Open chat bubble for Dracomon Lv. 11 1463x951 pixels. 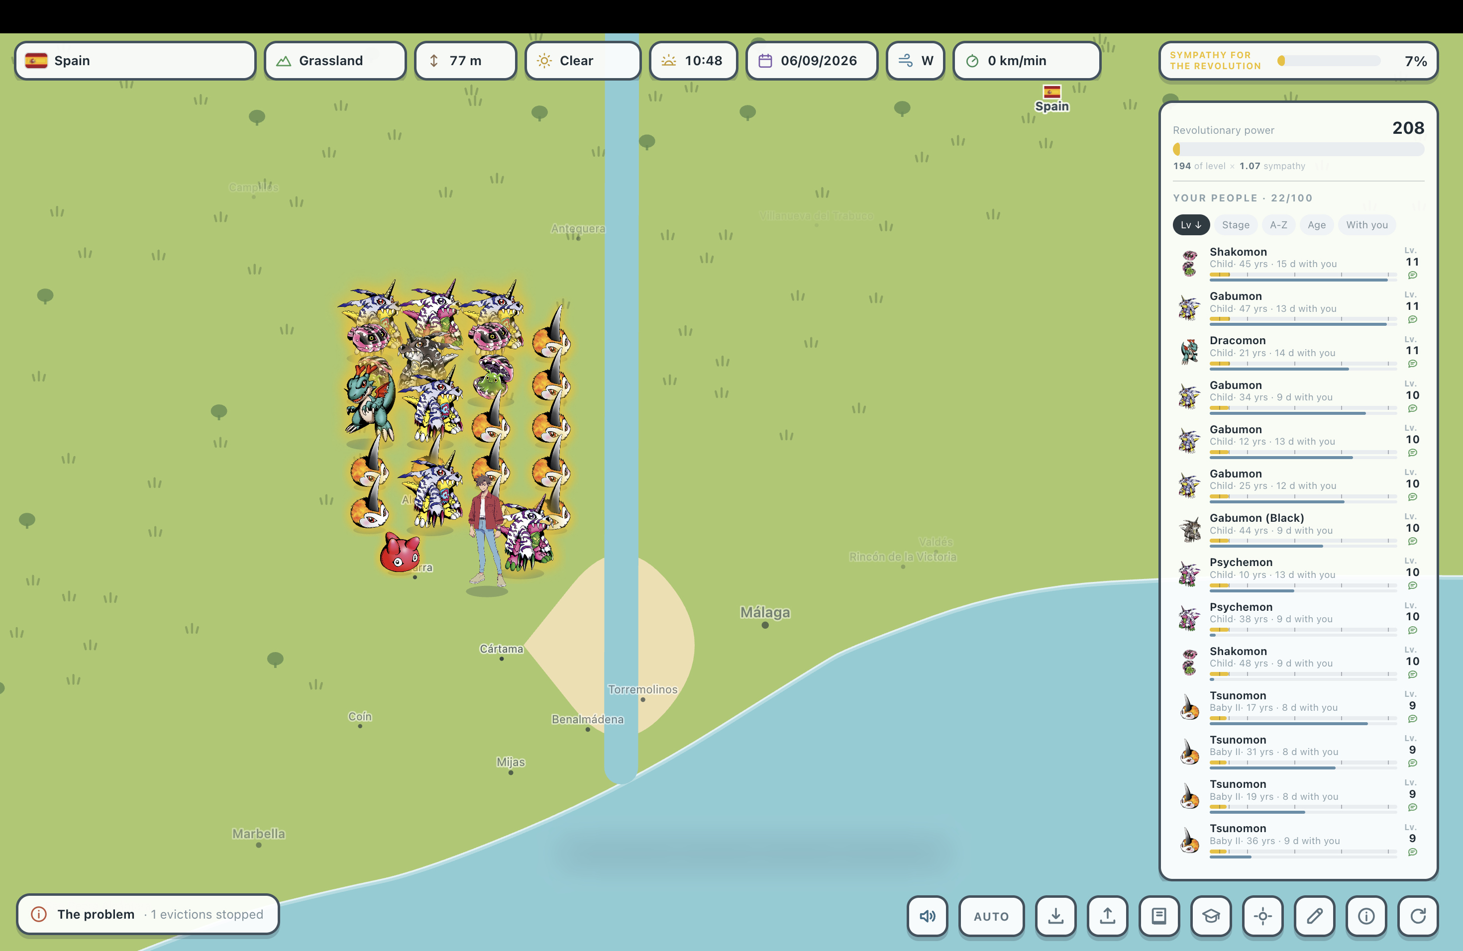coord(1413,364)
